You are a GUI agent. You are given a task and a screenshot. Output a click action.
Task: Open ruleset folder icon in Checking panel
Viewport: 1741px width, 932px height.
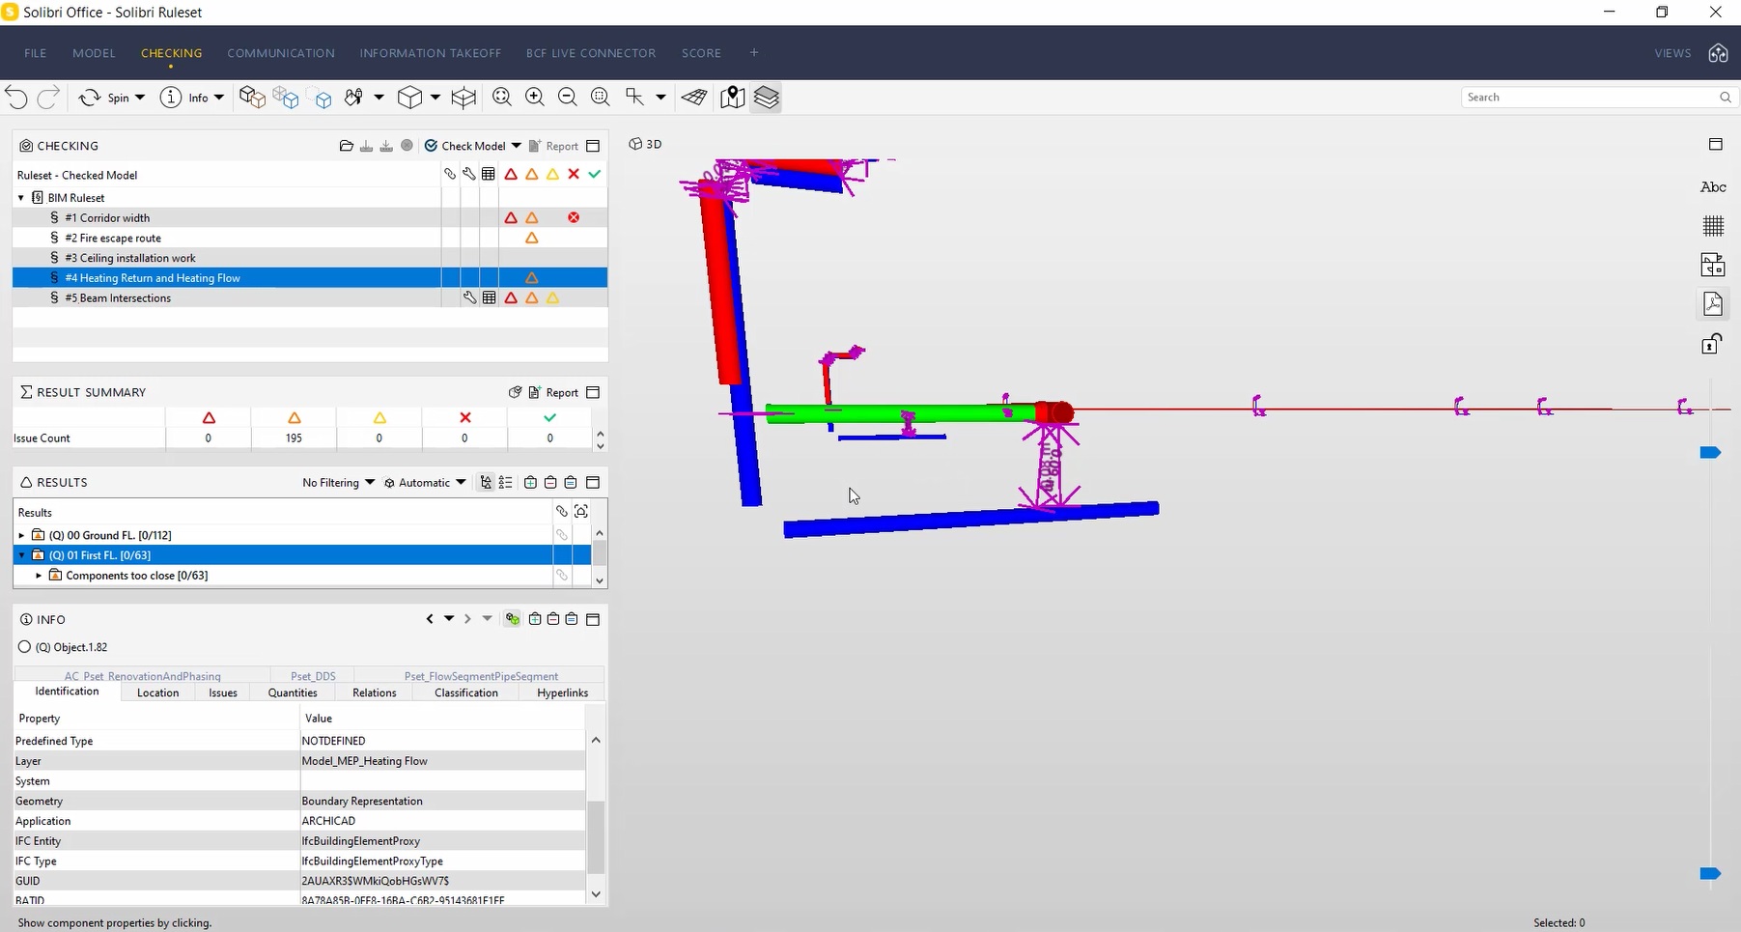tap(347, 146)
